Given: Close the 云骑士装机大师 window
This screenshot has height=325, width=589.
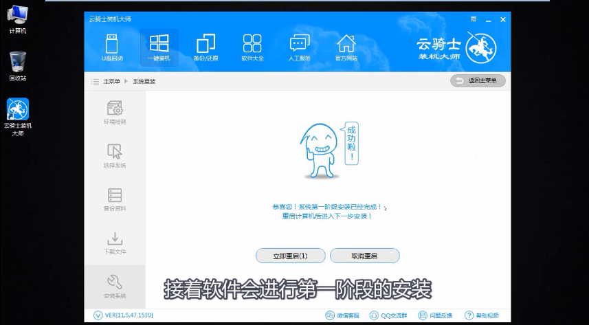Looking at the screenshot, I should tap(503, 19).
